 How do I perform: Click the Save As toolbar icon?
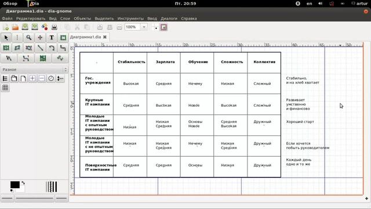35,27
